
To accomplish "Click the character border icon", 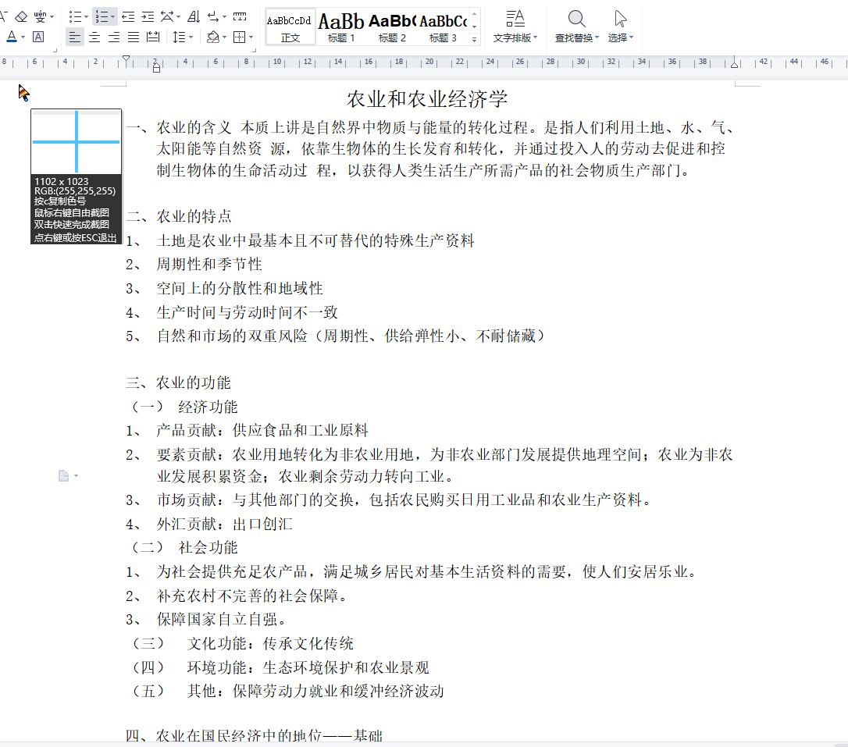I will coord(38,37).
